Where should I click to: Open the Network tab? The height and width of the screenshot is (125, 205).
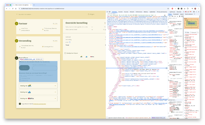(132, 12)
